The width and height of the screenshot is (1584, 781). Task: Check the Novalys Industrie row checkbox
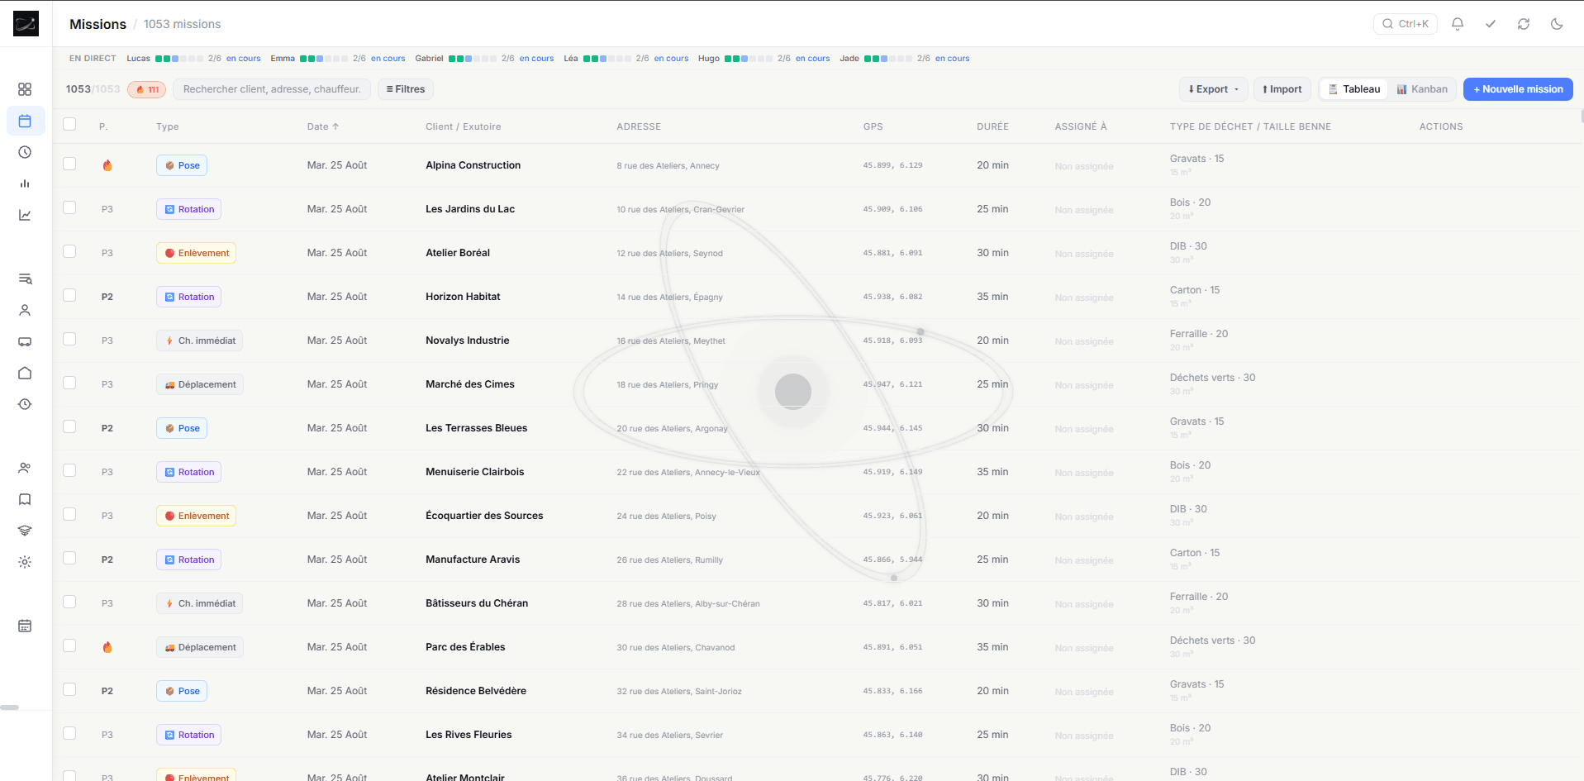point(69,339)
